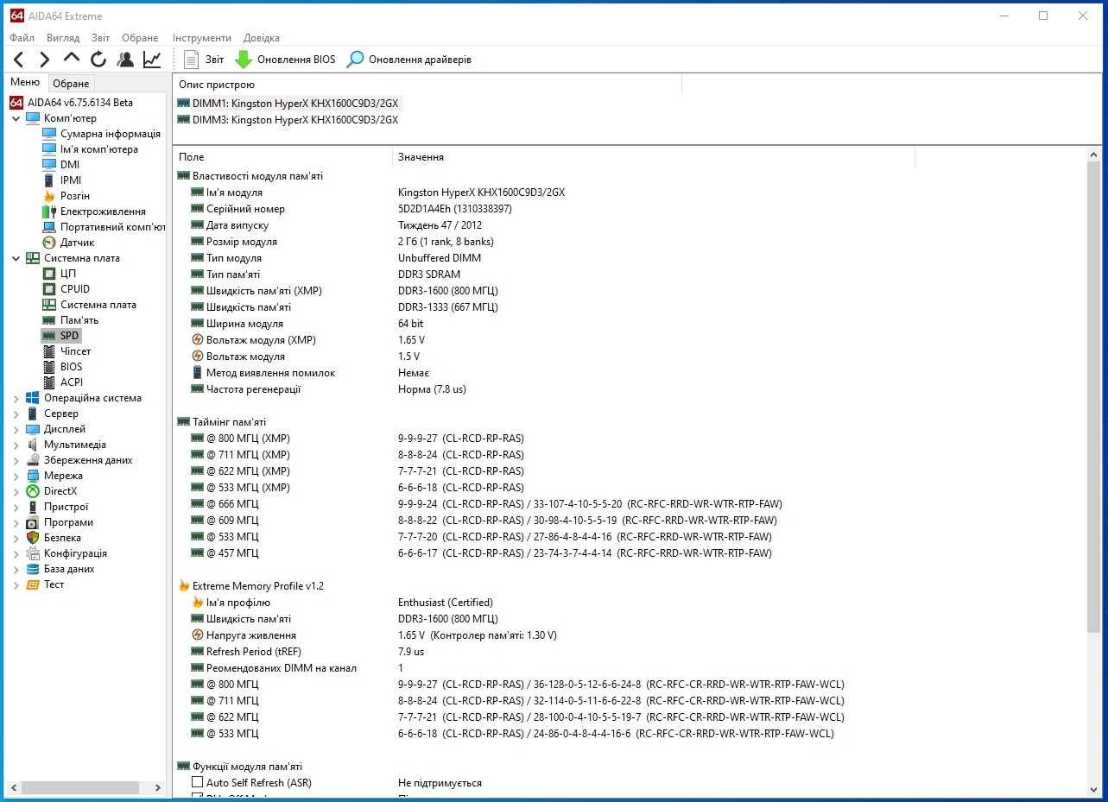This screenshot has width=1108, height=802.
Task: Click the База даних database icon
Action: pos(33,569)
